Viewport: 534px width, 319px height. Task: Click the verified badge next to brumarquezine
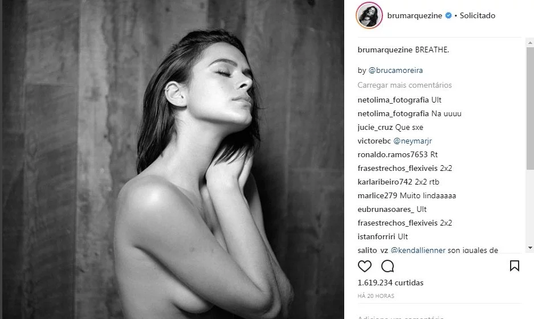(x=449, y=15)
